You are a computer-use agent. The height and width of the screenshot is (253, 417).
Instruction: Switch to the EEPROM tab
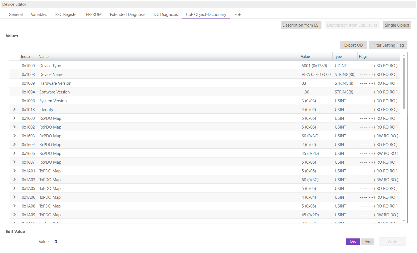coord(94,15)
